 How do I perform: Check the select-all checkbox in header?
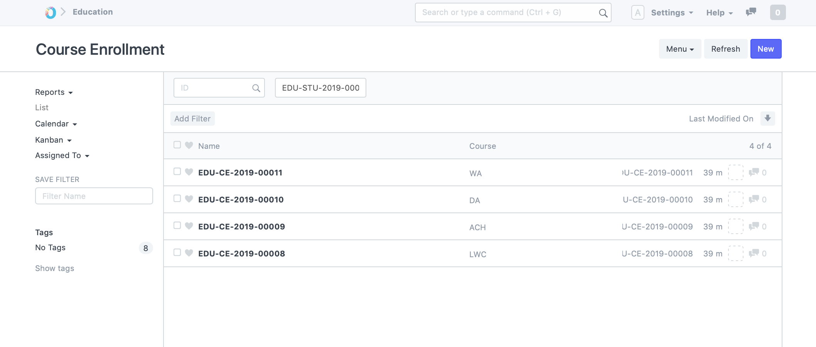[177, 145]
